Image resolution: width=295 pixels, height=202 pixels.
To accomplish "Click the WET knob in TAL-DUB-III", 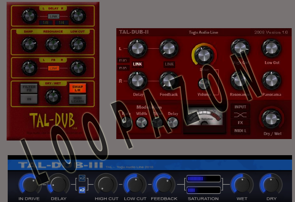I will click(x=242, y=184).
